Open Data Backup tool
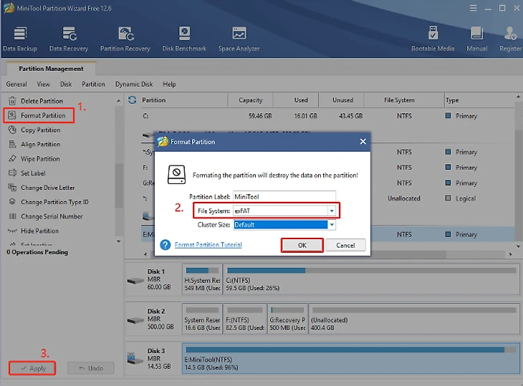Screen dimensions: 523x386 [20, 39]
